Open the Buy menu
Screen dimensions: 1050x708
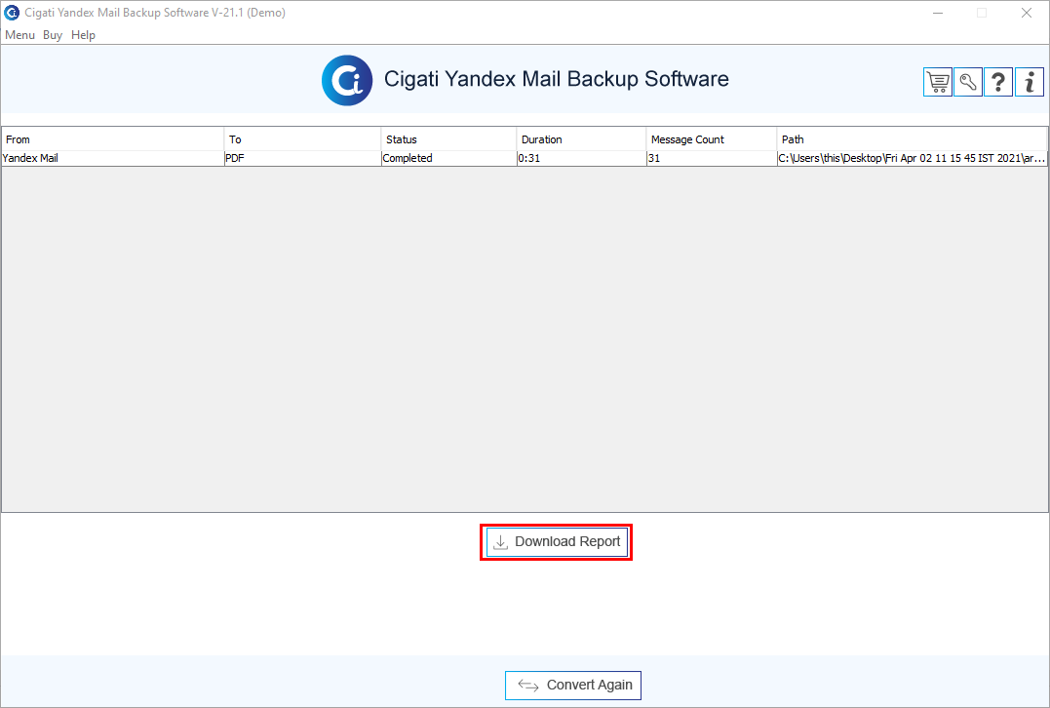[x=53, y=35]
